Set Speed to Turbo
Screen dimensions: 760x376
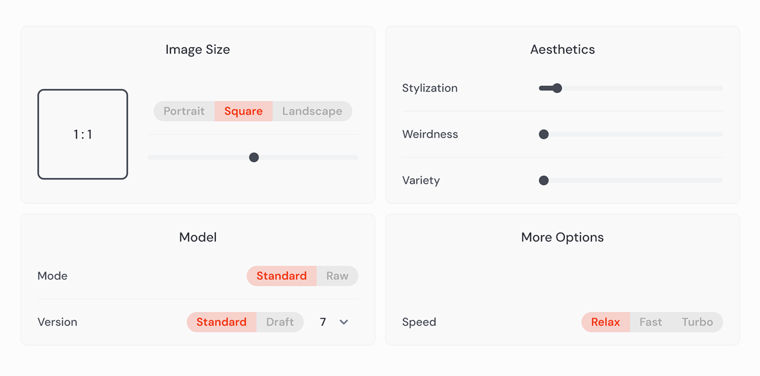tap(697, 322)
